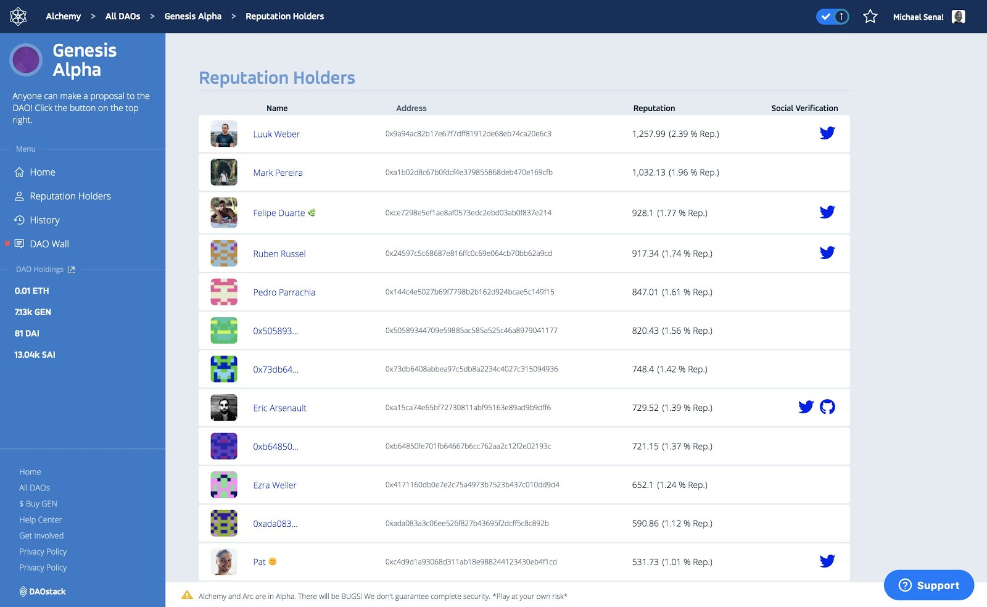Click the Reputation Holders person icon
The width and height of the screenshot is (987, 607).
pyautogui.click(x=19, y=196)
